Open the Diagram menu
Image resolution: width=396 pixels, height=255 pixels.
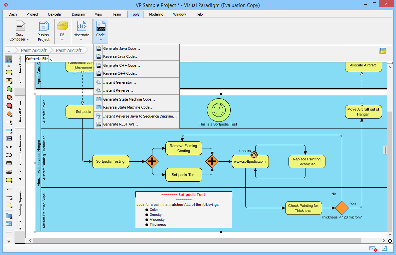point(78,14)
